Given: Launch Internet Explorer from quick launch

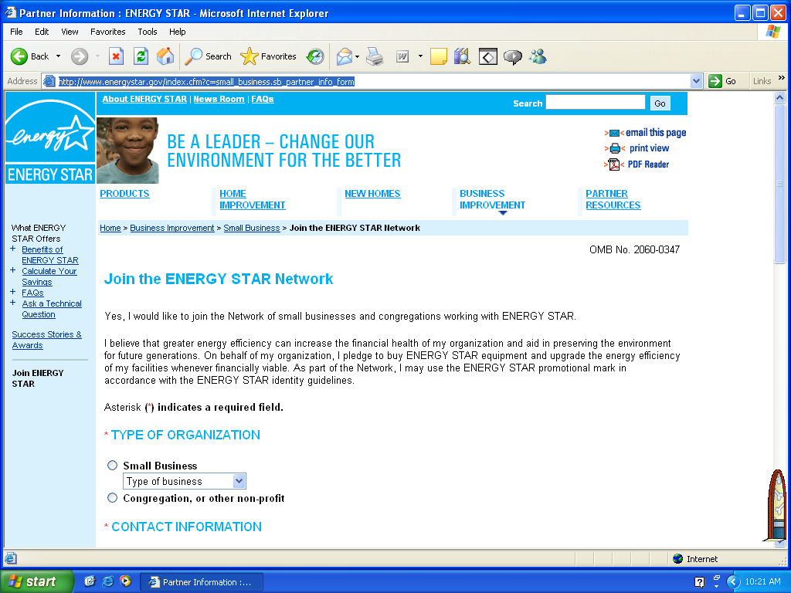Looking at the screenshot, I should 107,581.
